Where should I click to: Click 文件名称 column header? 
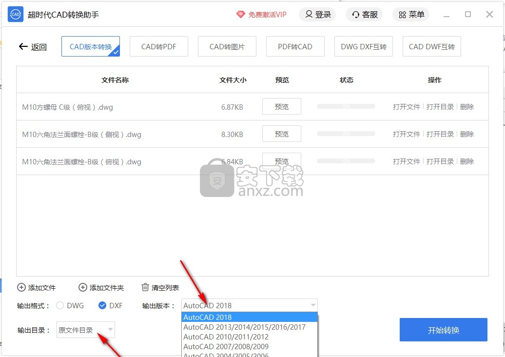point(115,80)
